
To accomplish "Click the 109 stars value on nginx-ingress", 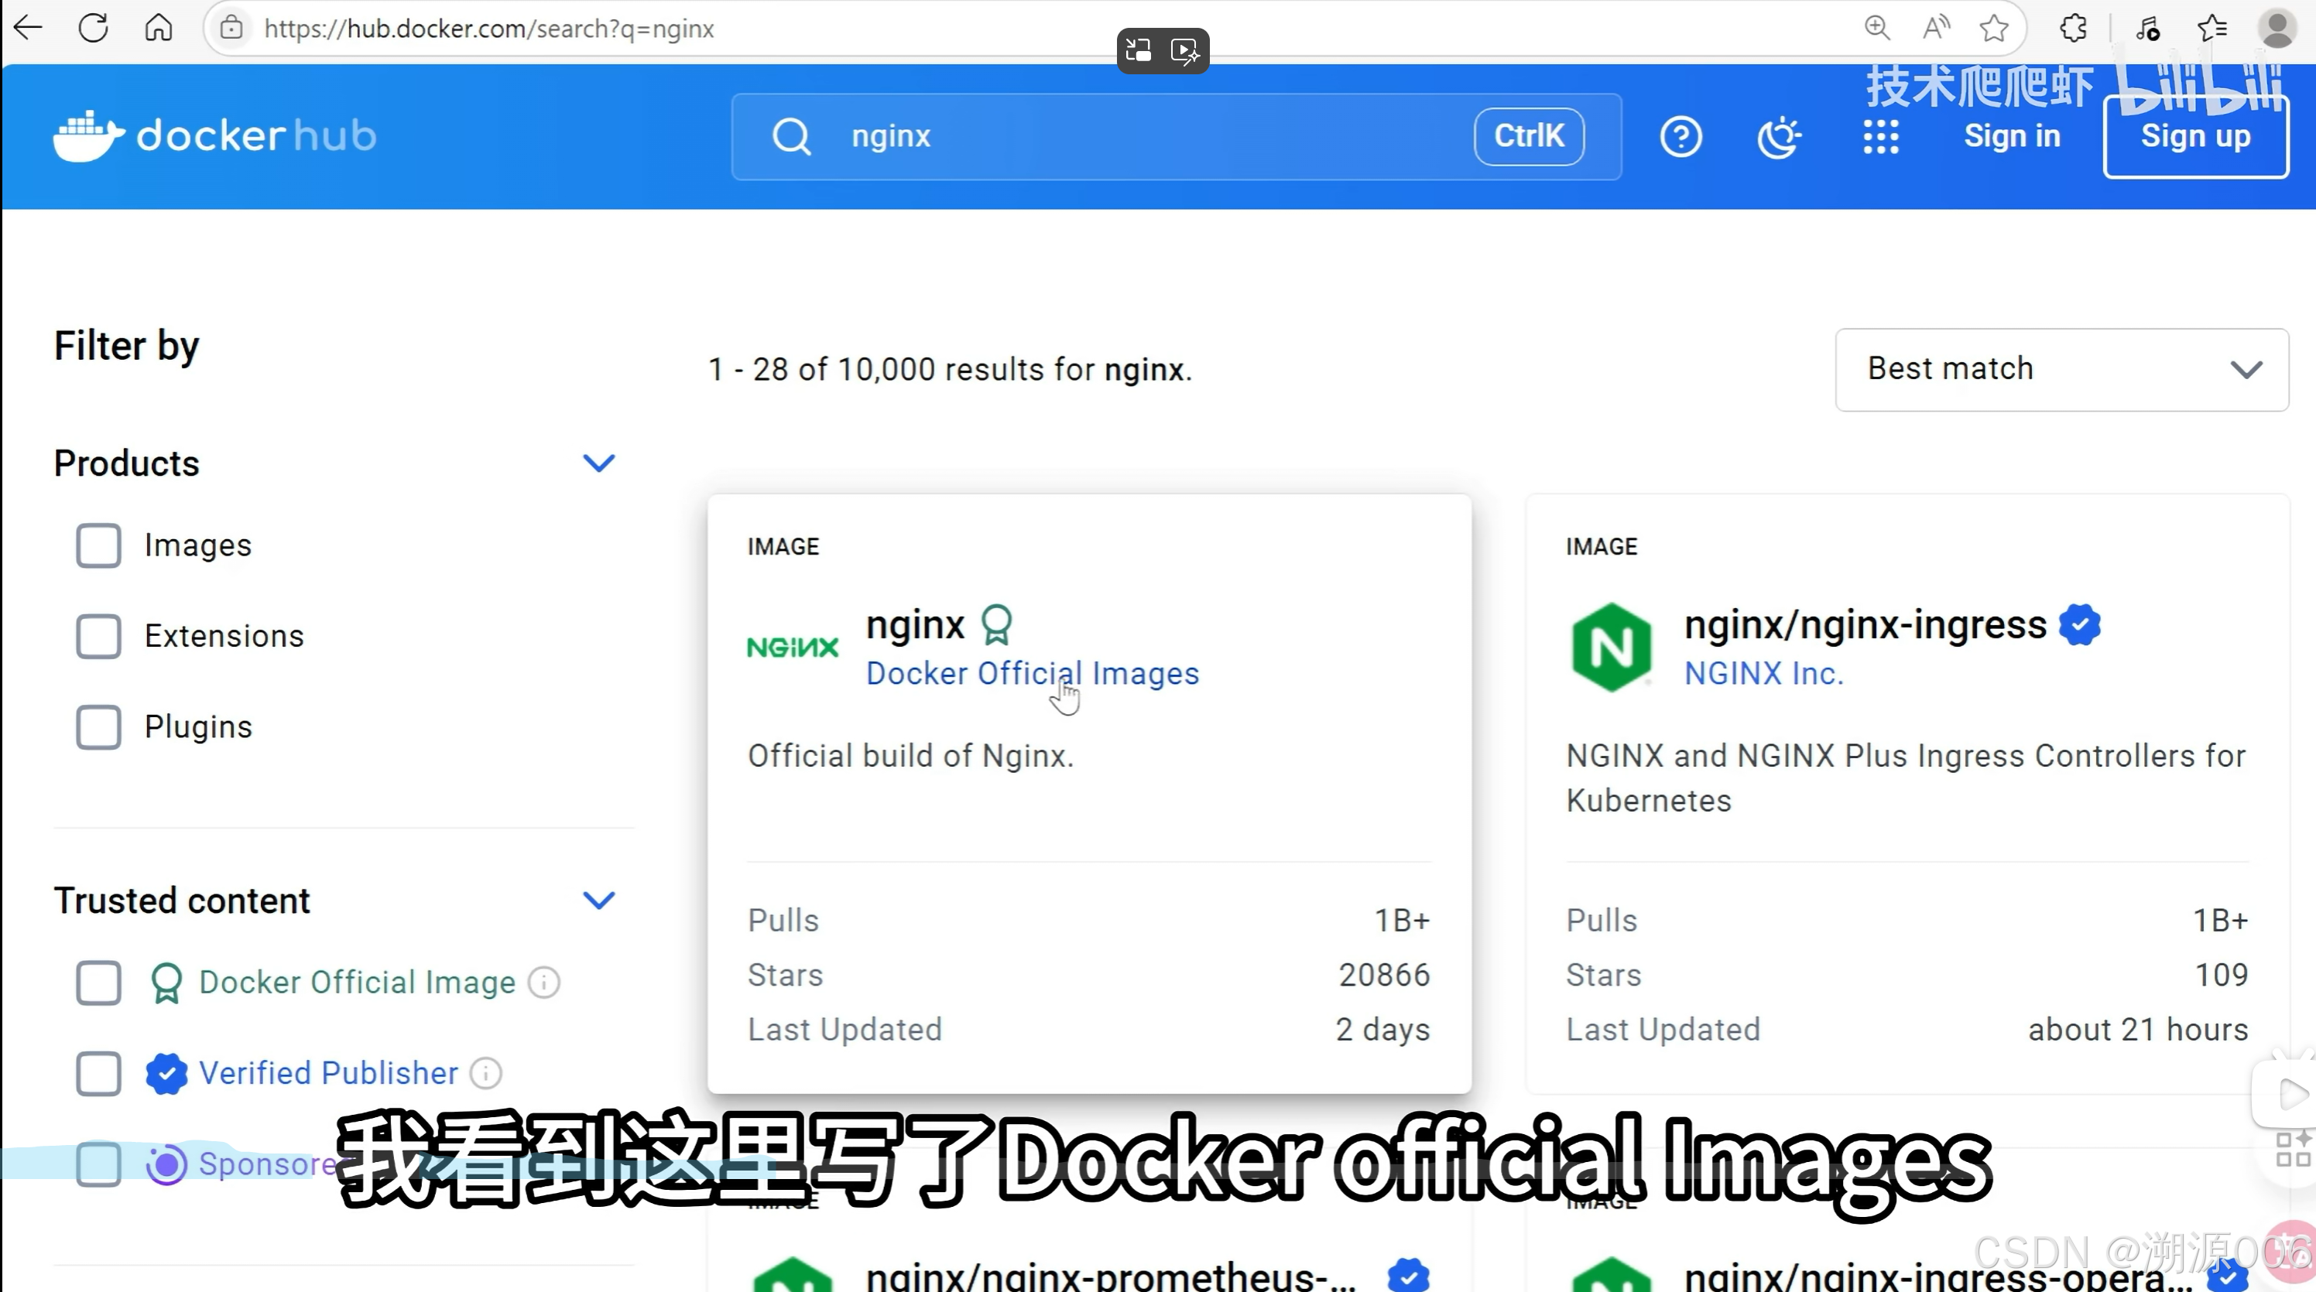I will pyautogui.click(x=2222, y=975).
